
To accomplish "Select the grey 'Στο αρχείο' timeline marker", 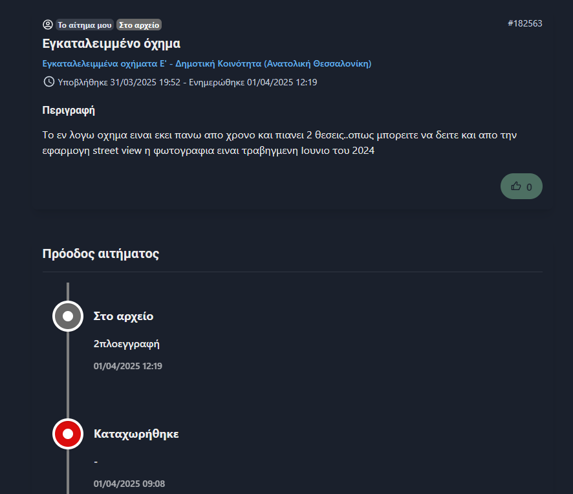I will click(68, 316).
